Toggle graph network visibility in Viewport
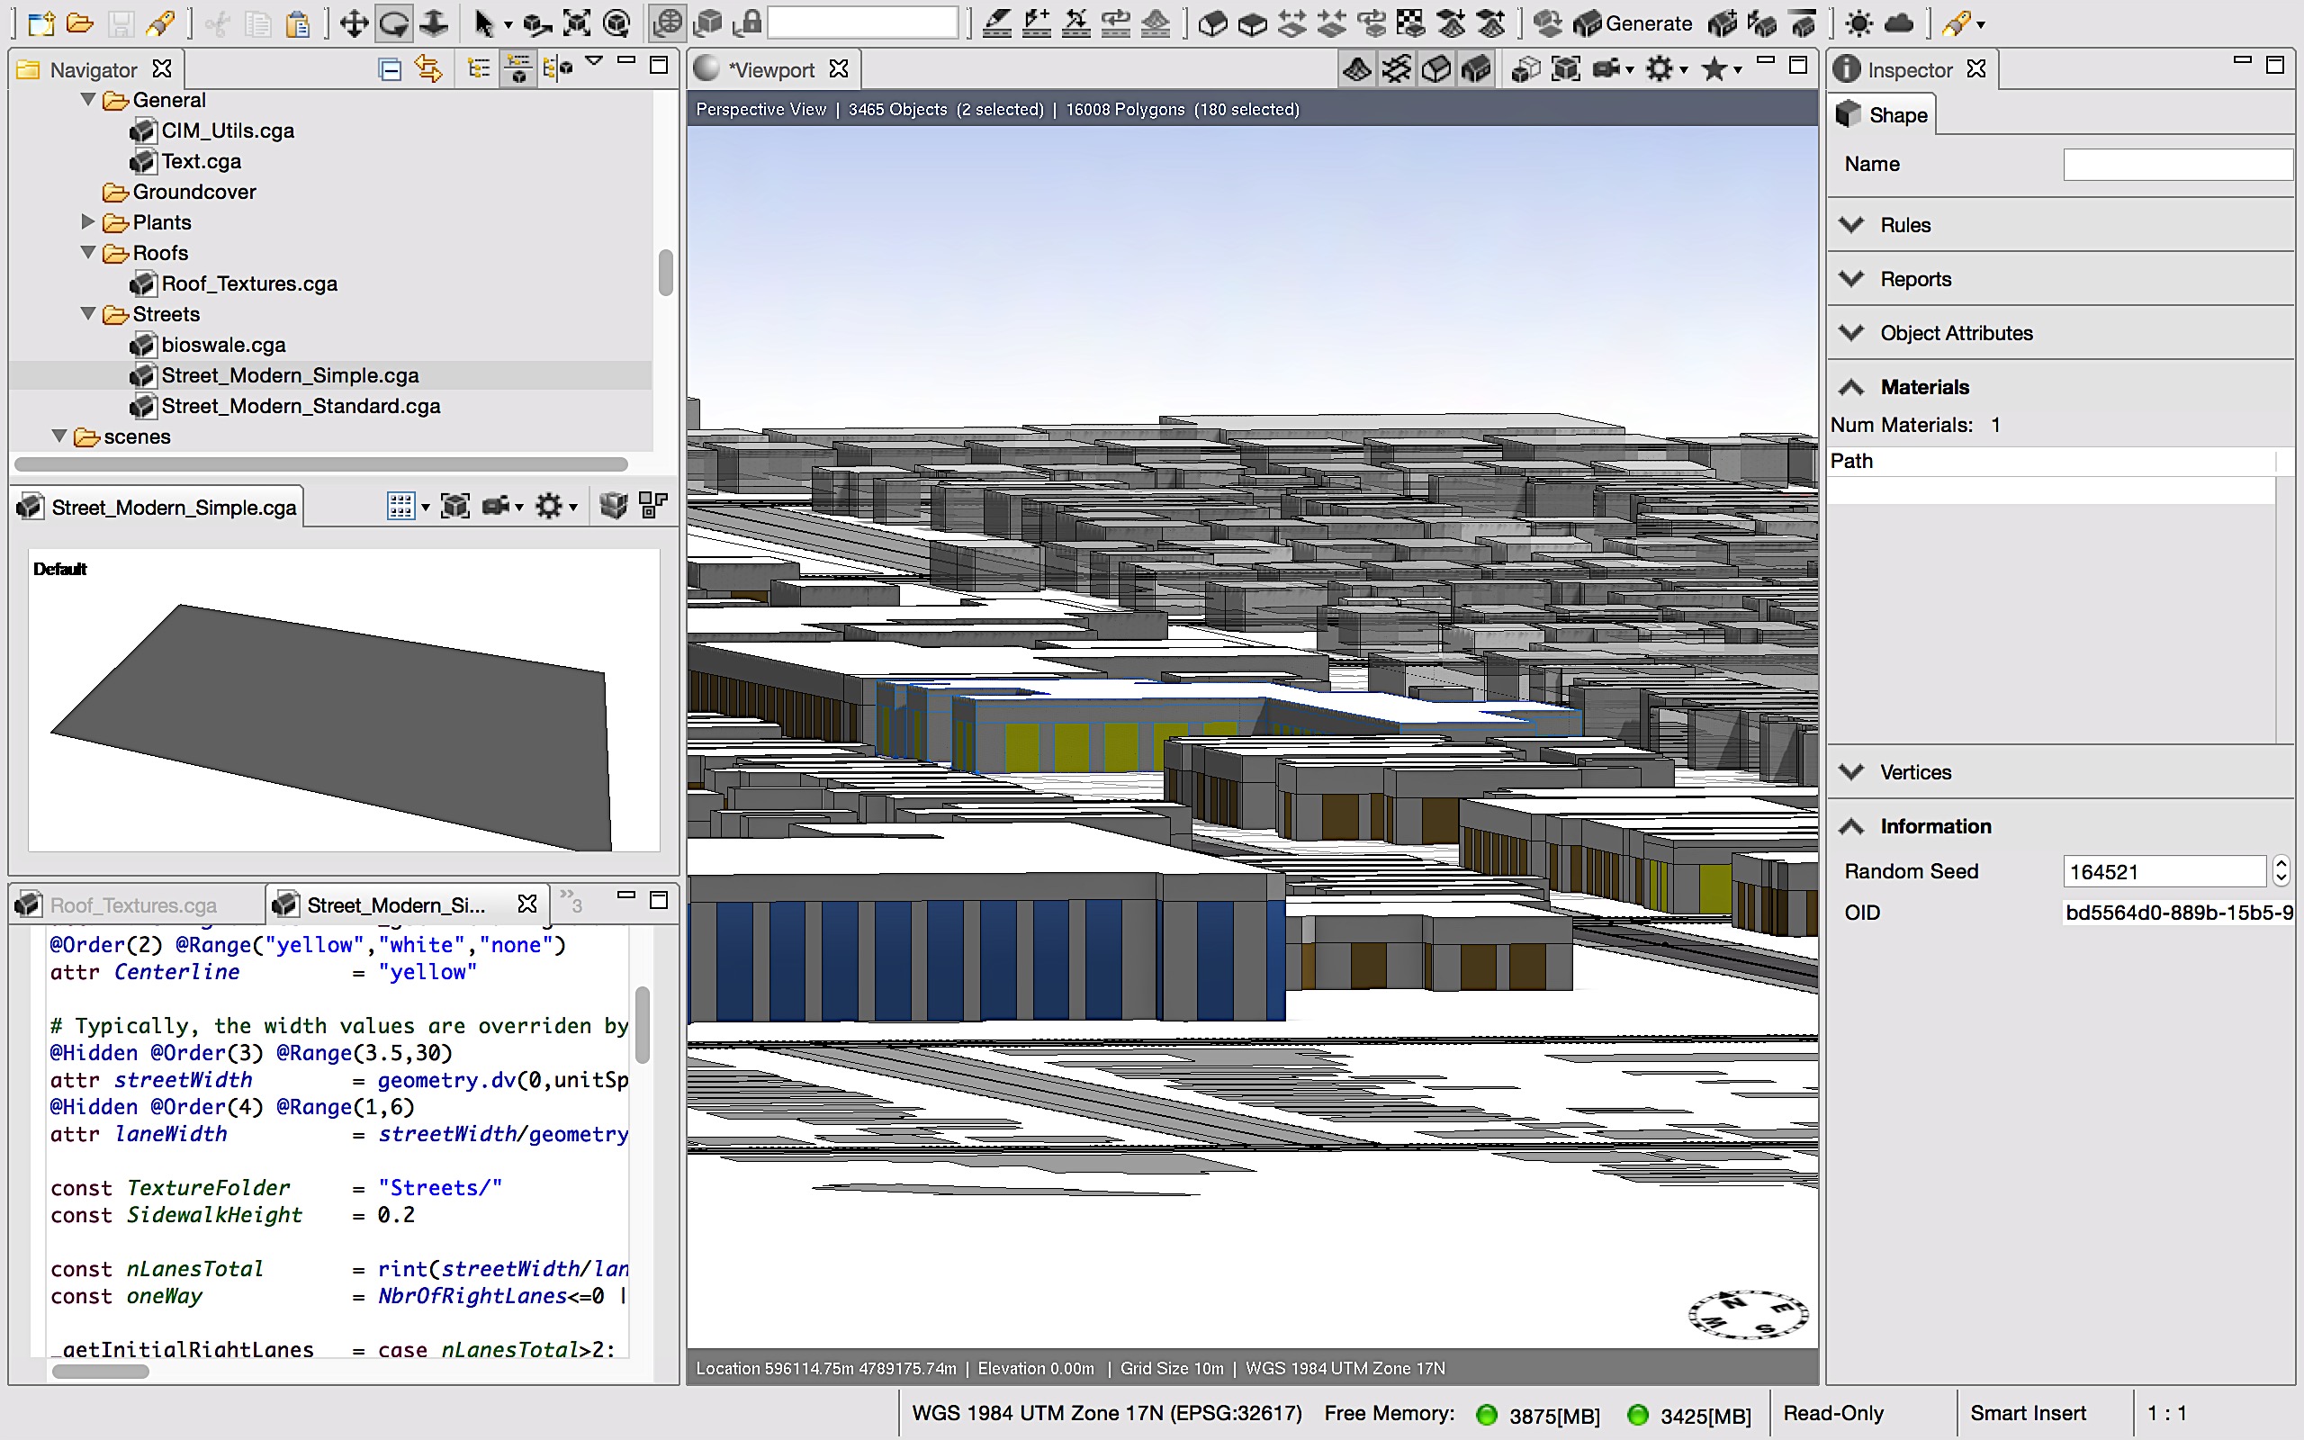 tap(1397, 68)
